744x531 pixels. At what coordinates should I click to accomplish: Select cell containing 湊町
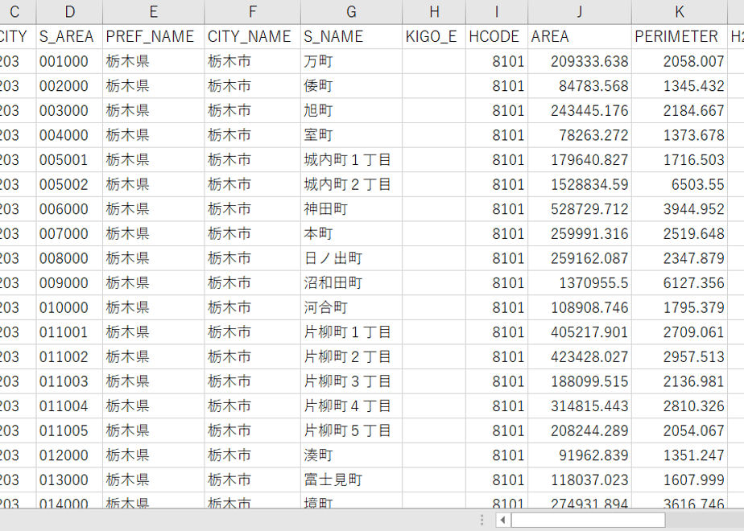351,455
